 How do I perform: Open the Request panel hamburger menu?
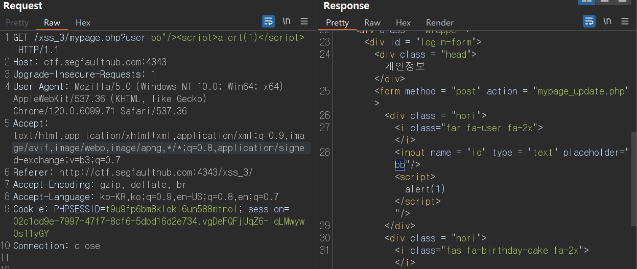tap(304, 21)
